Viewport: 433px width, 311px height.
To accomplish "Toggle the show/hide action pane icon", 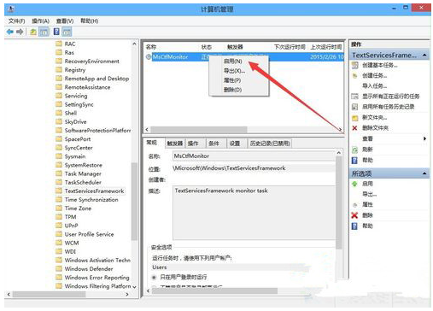I will pyautogui.click(x=67, y=32).
